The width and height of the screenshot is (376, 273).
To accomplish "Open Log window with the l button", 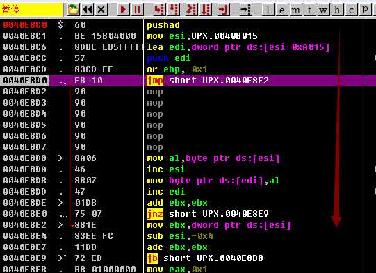I will 268,10.
